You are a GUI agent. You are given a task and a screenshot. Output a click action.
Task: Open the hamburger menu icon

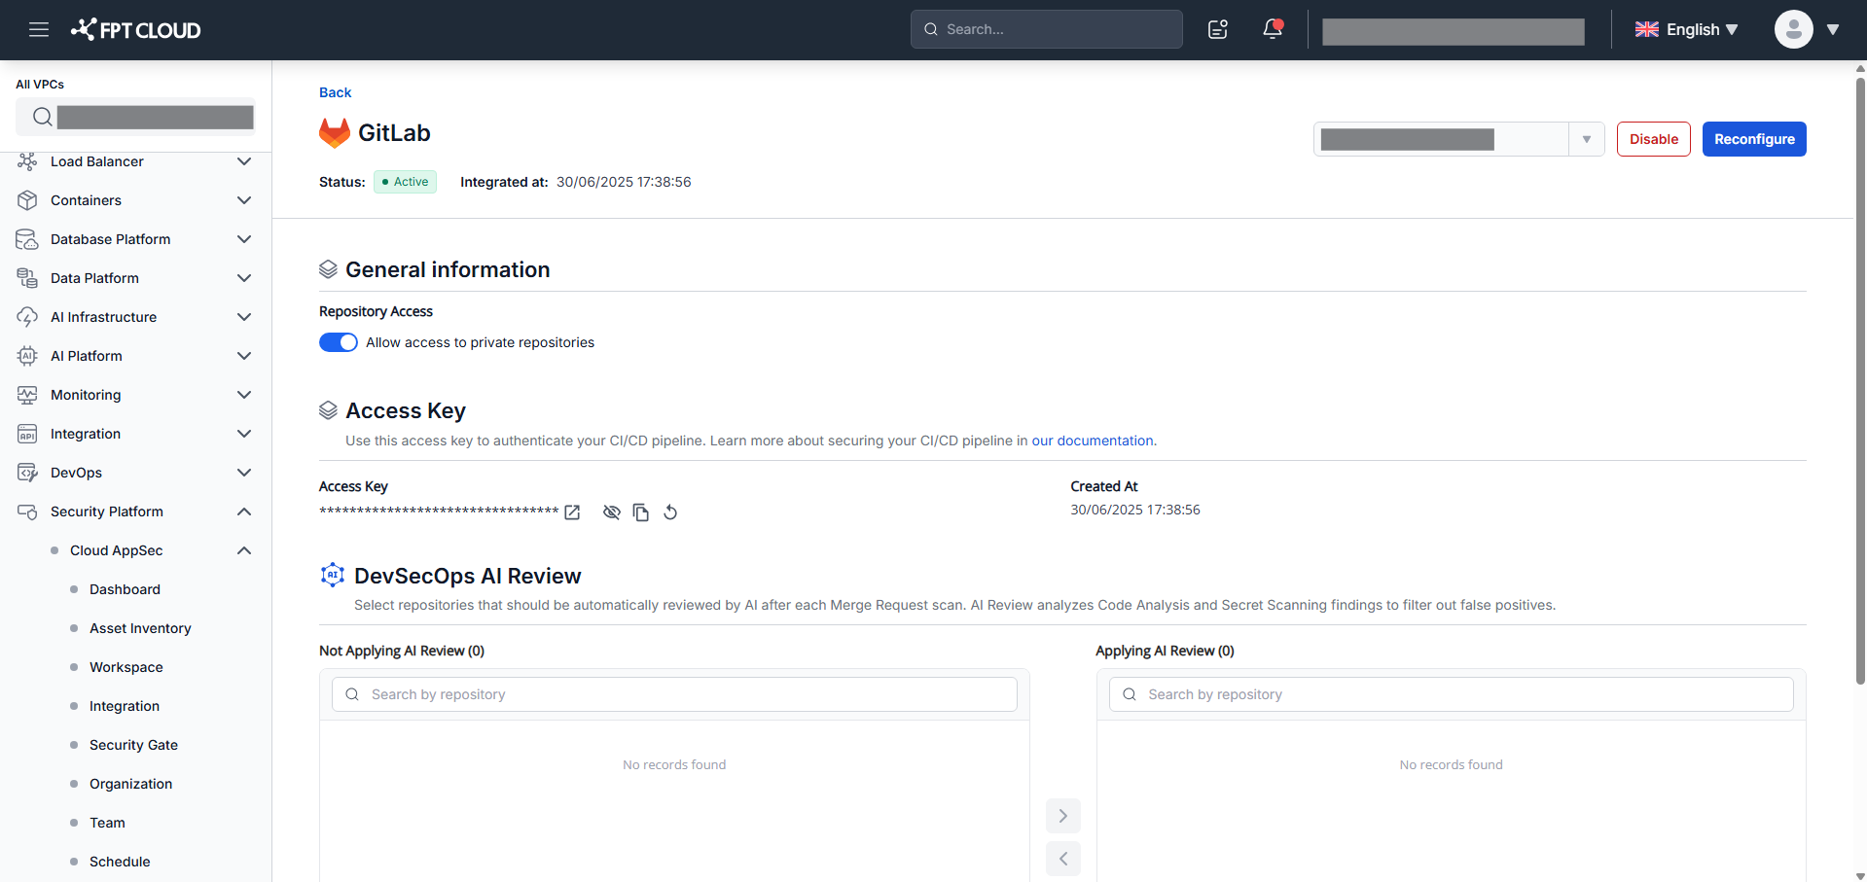click(x=39, y=29)
